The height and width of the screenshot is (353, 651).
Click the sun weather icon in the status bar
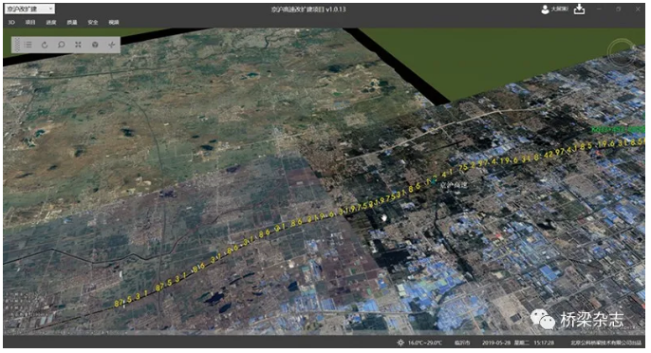pyautogui.click(x=400, y=343)
